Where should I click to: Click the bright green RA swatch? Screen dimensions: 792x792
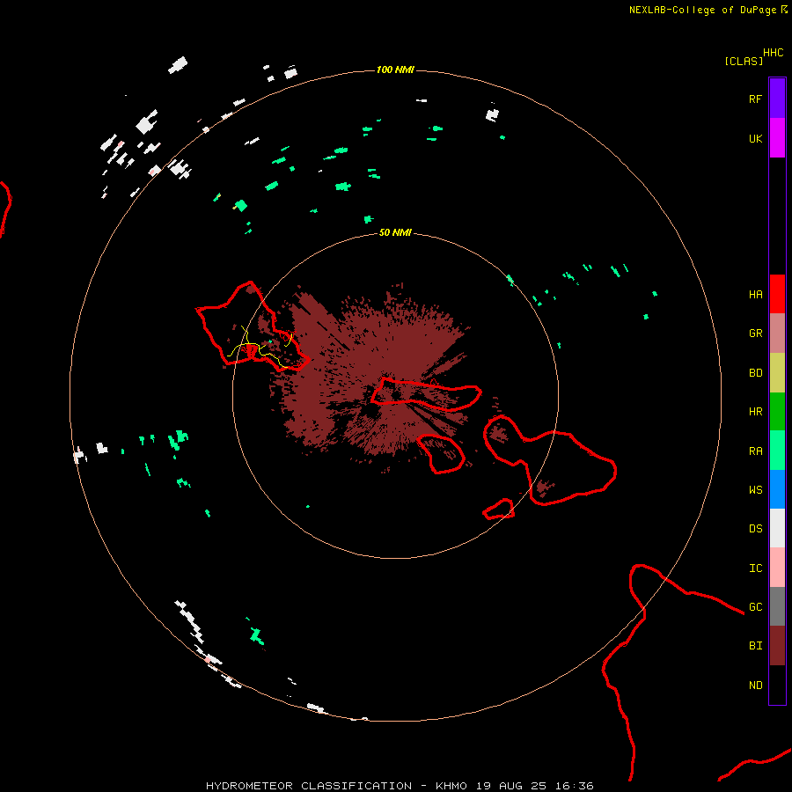(777, 451)
